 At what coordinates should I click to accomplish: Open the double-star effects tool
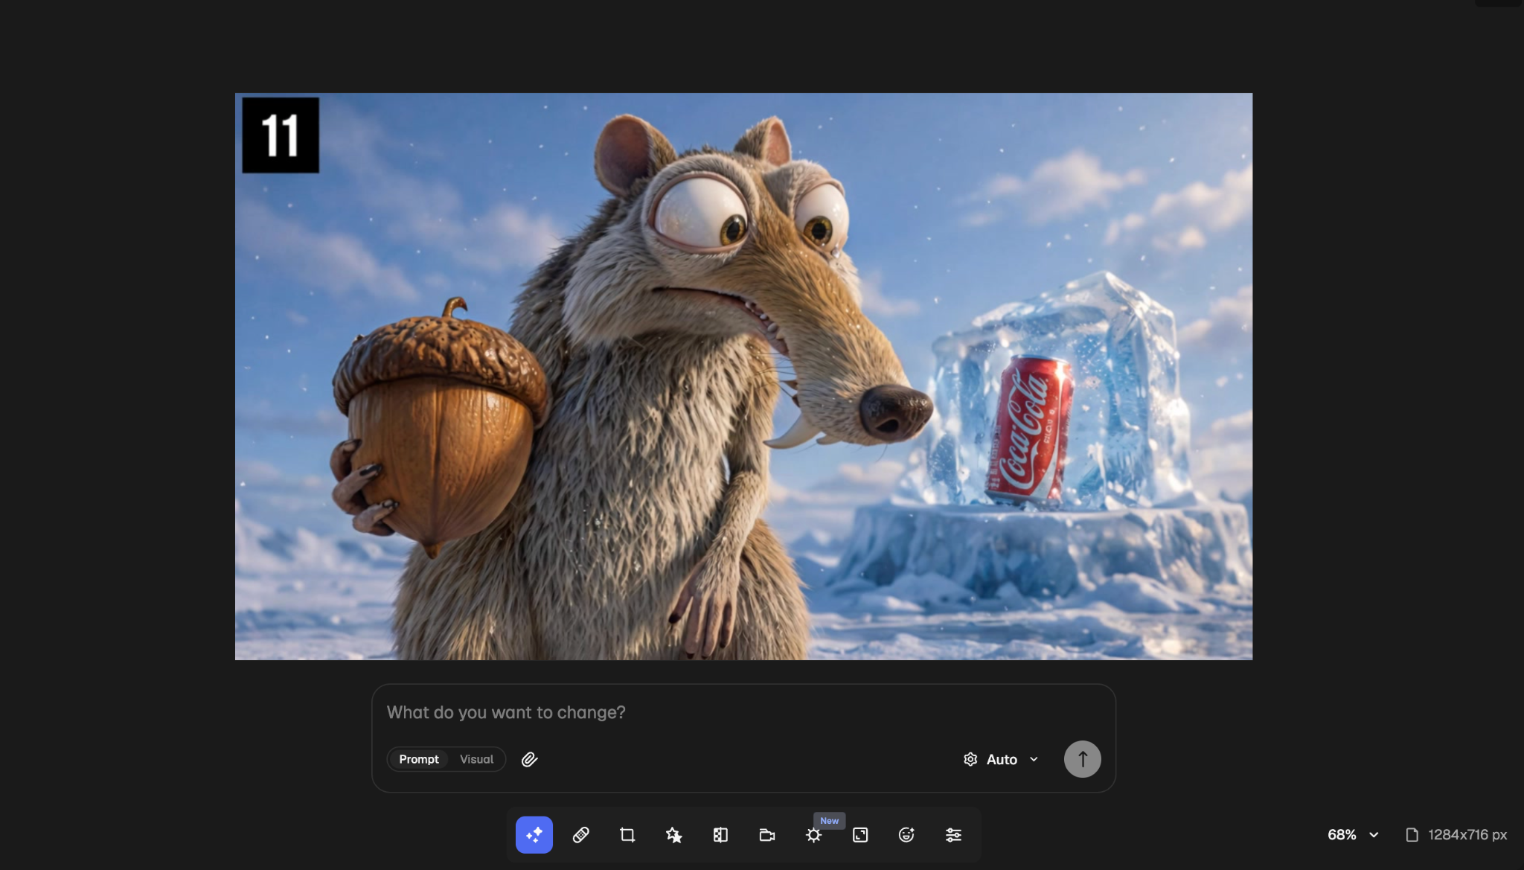click(x=673, y=834)
